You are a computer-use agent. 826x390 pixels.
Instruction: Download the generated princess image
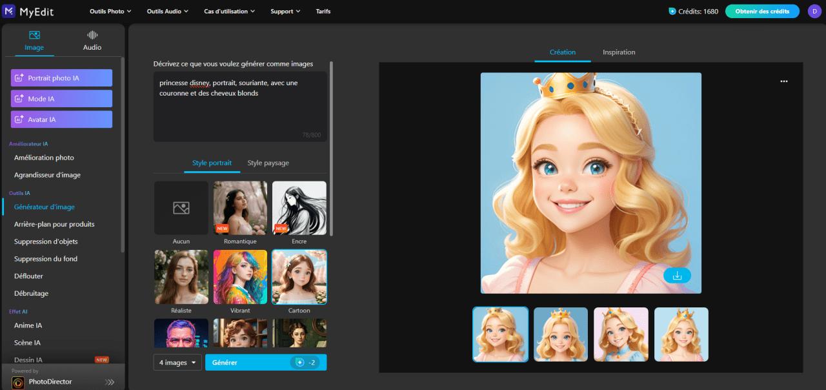676,274
